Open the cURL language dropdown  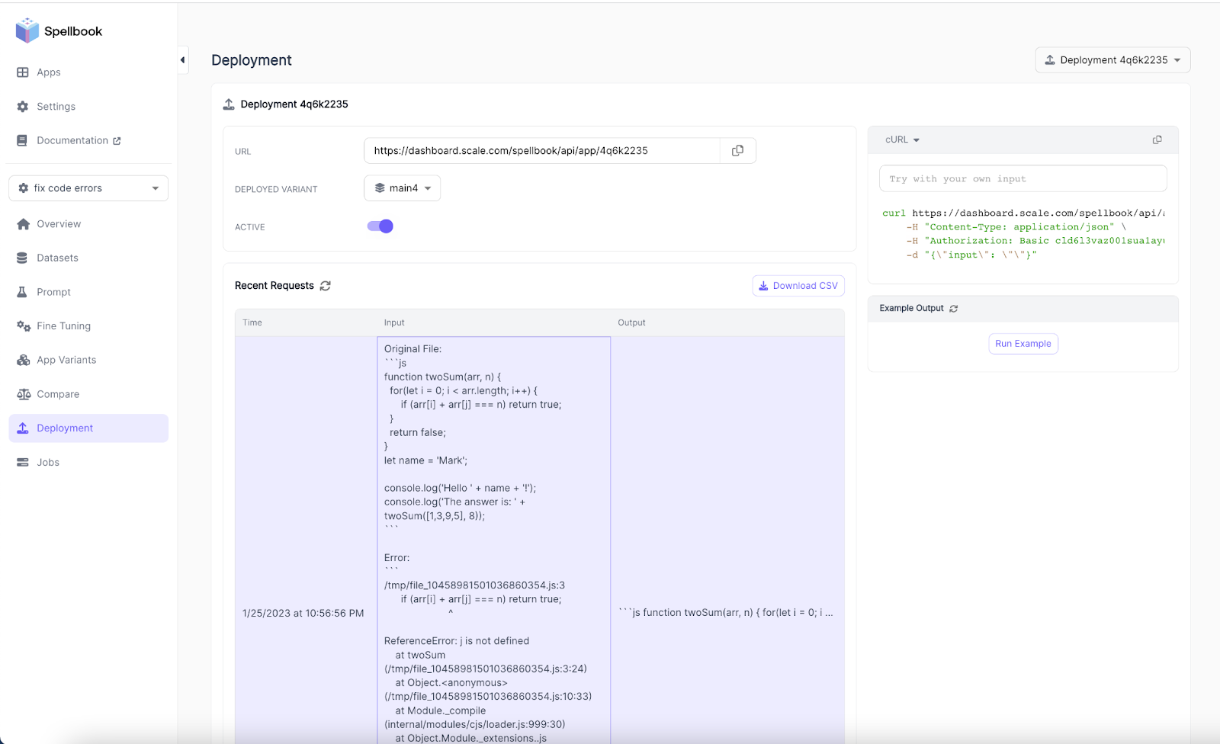(903, 140)
